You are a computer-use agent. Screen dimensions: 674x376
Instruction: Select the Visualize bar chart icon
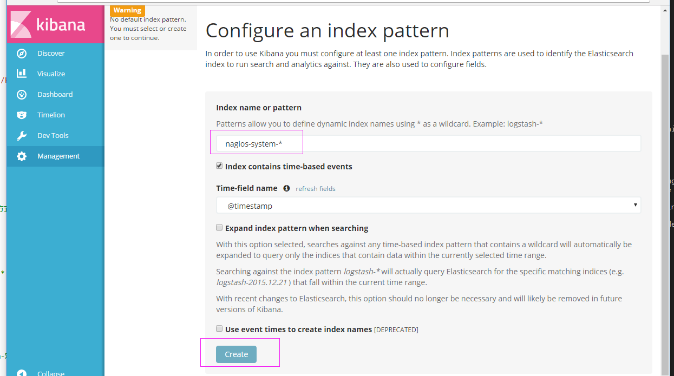click(x=22, y=74)
